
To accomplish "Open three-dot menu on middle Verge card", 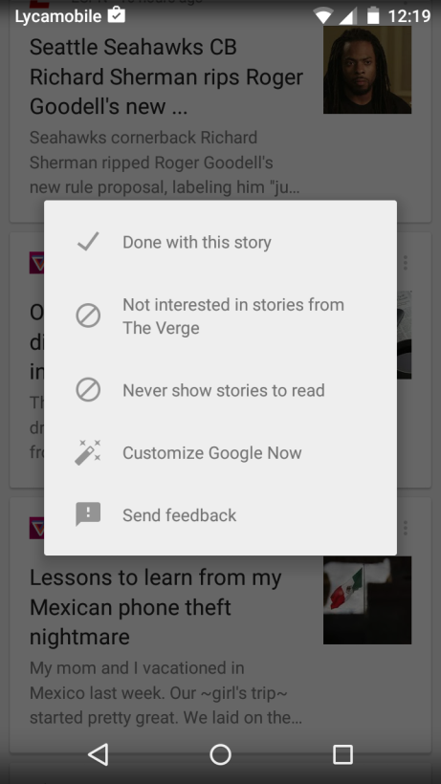I will click(406, 262).
